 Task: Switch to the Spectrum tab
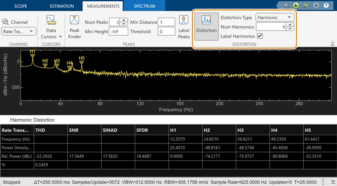[x=144, y=6]
